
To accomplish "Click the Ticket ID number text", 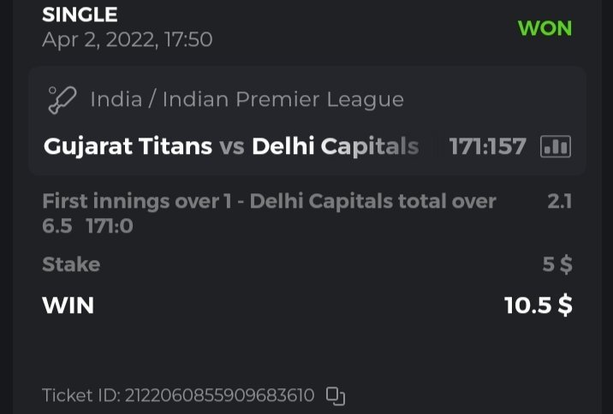I will point(178,396).
